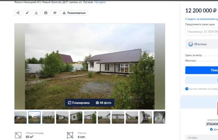Select the fifth house photo thumbnail

coord(76,117)
